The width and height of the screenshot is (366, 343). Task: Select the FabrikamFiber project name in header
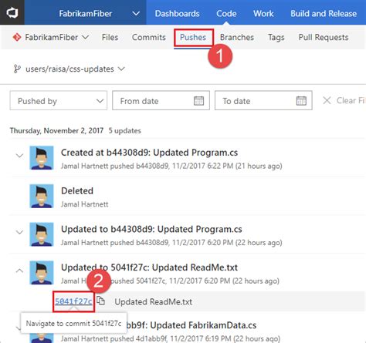[85, 13]
